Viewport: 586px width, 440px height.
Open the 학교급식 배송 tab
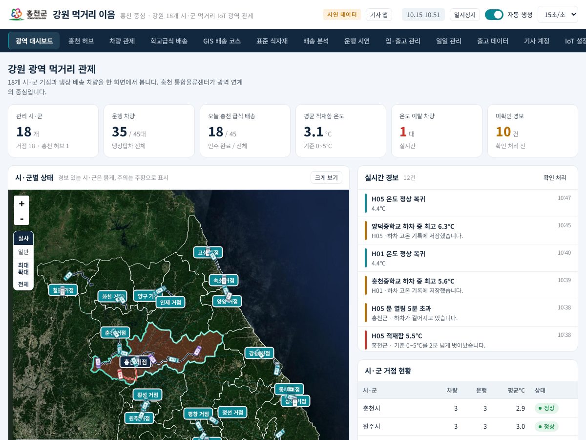pyautogui.click(x=169, y=41)
